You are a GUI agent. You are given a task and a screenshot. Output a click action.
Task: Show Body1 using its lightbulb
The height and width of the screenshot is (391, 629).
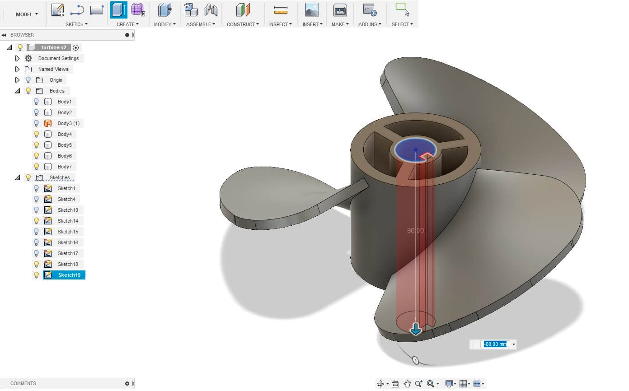[37, 102]
